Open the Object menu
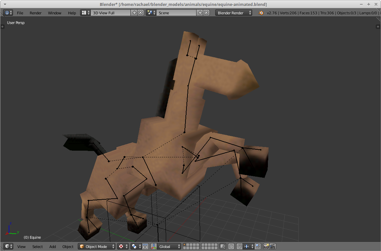 pyautogui.click(x=68, y=247)
